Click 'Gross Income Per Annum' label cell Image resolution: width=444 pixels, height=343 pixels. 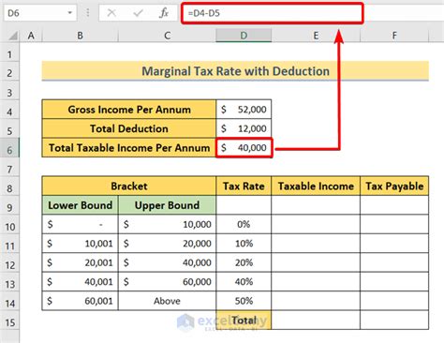(x=129, y=110)
